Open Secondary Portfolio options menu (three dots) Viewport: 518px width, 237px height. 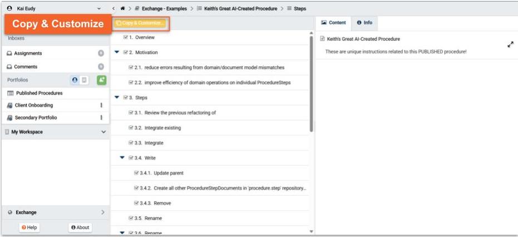pyautogui.click(x=101, y=117)
